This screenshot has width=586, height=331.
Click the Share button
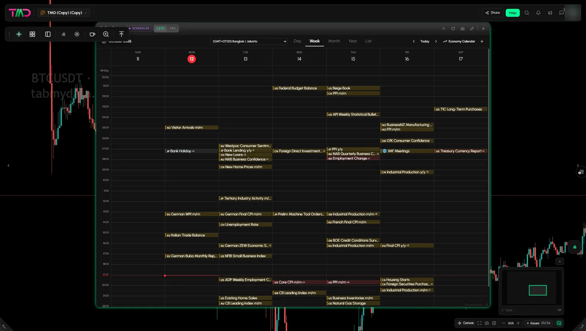click(493, 13)
